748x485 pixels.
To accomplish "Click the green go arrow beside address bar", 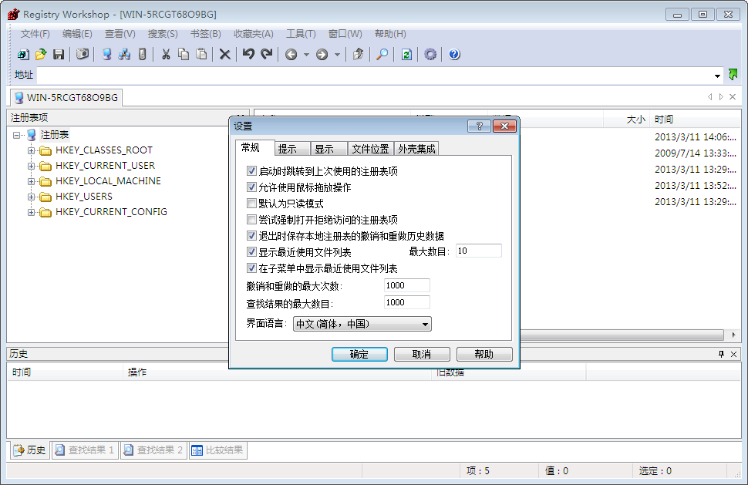I will [733, 75].
